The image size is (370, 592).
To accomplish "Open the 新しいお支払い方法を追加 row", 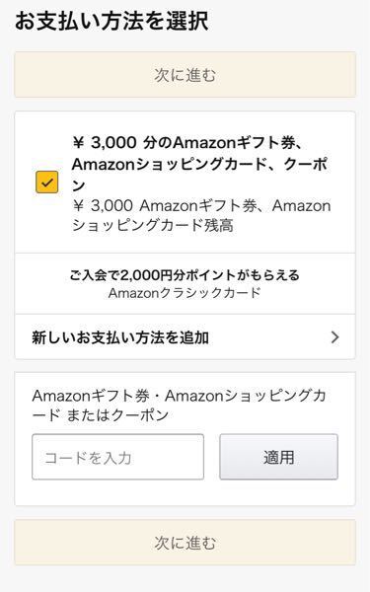I will point(185,336).
